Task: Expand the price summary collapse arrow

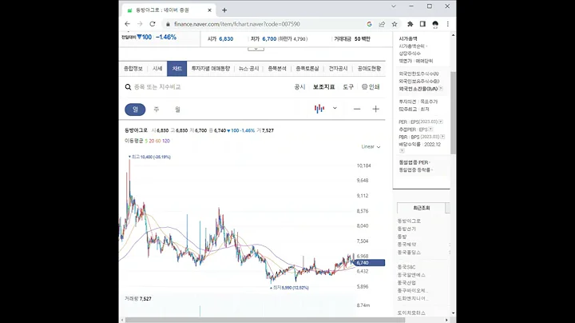Action: tap(256, 49)
